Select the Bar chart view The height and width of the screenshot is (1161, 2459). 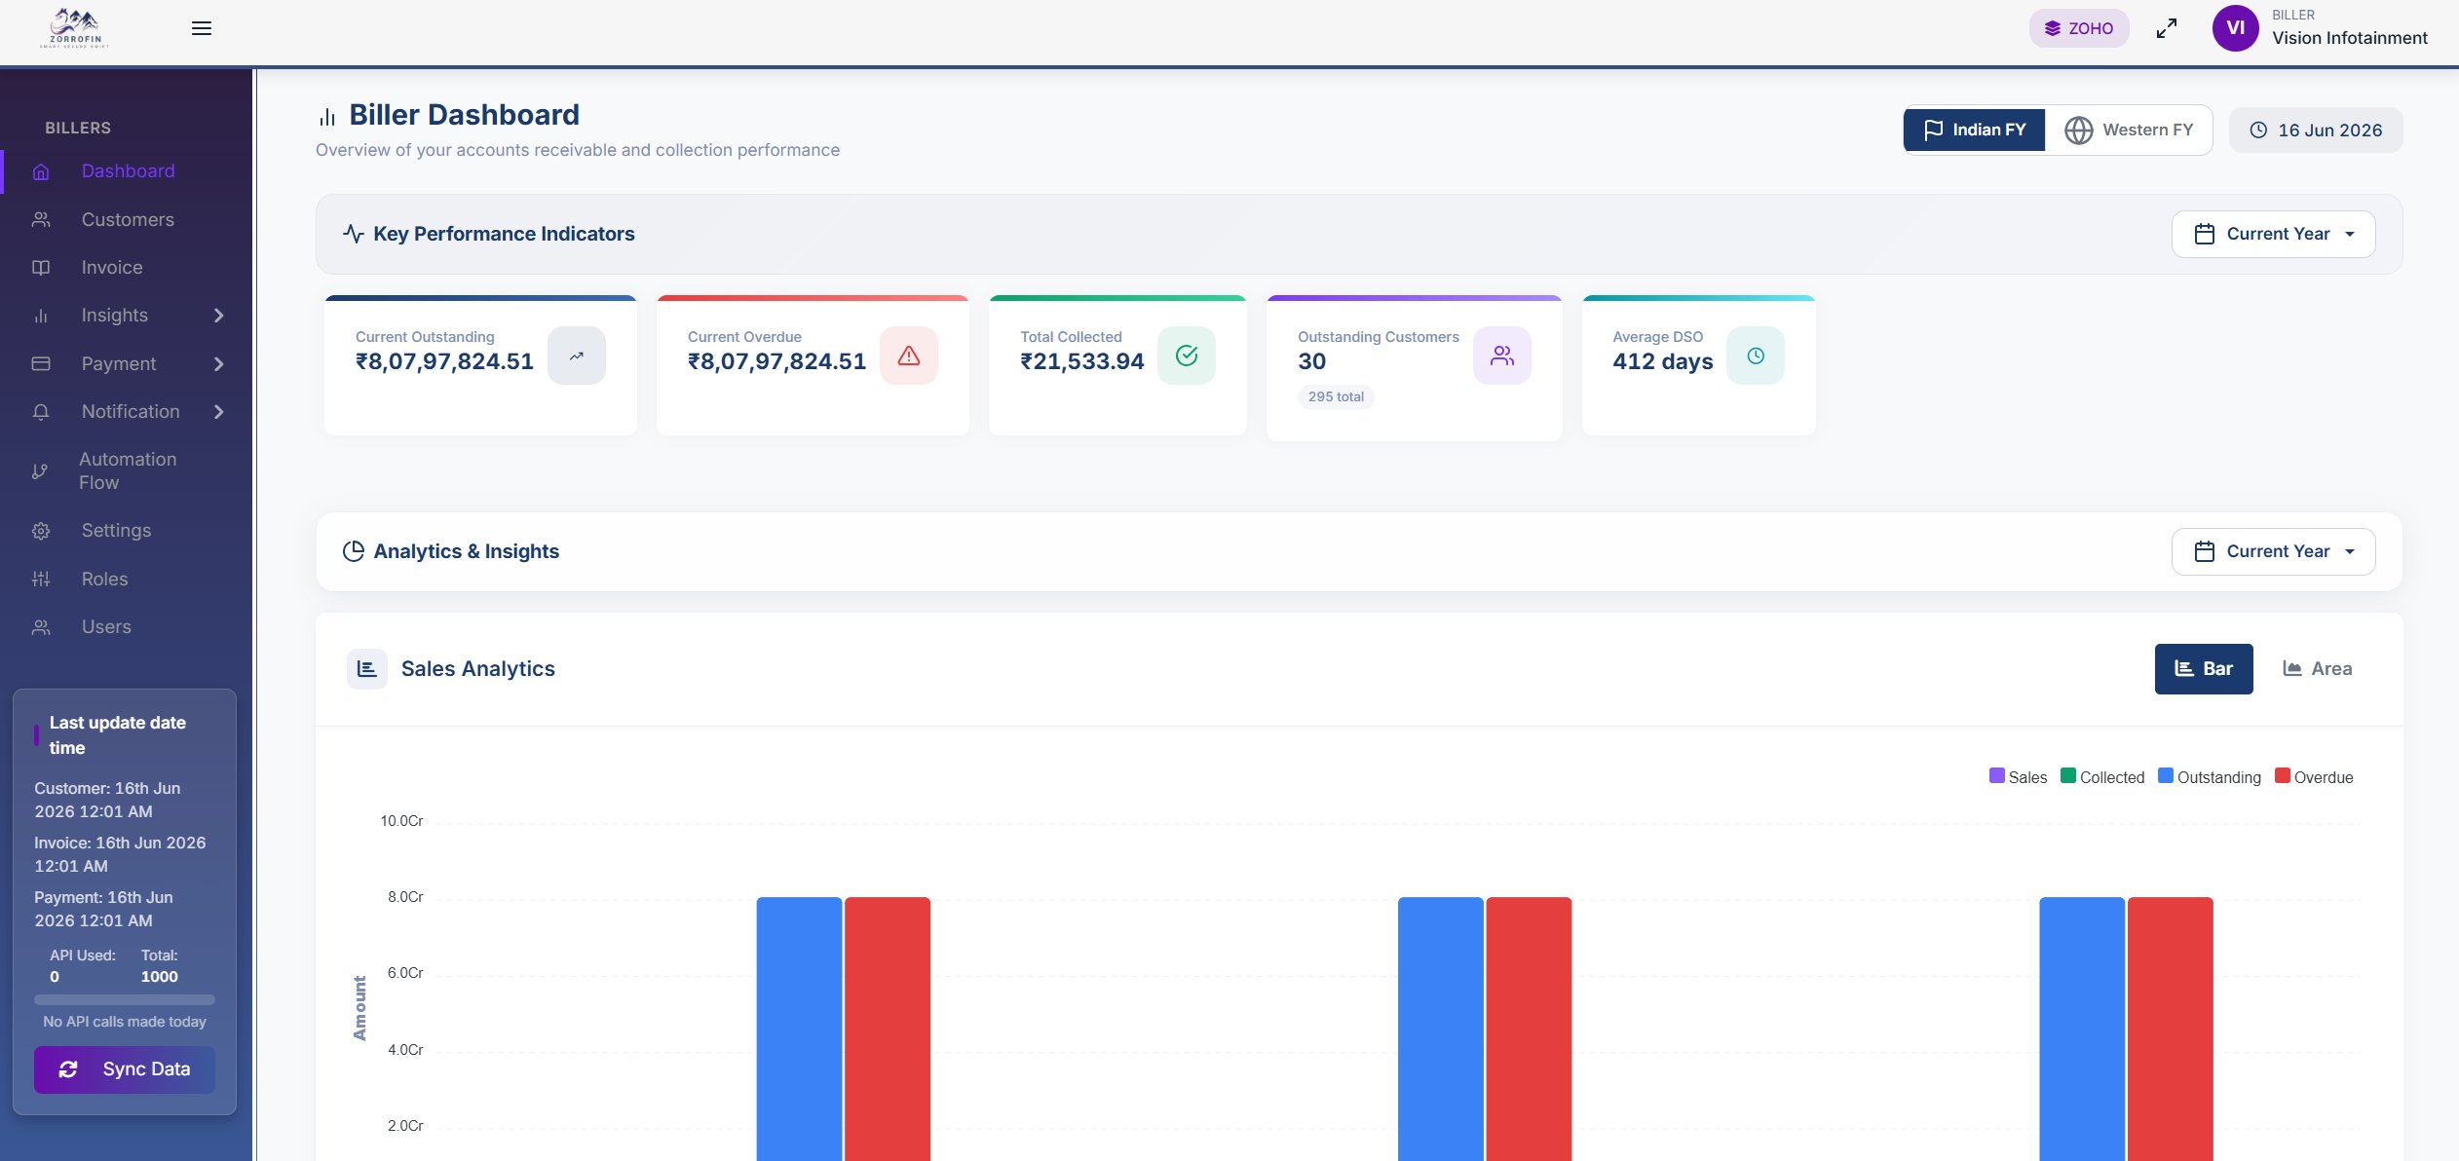2204,669
